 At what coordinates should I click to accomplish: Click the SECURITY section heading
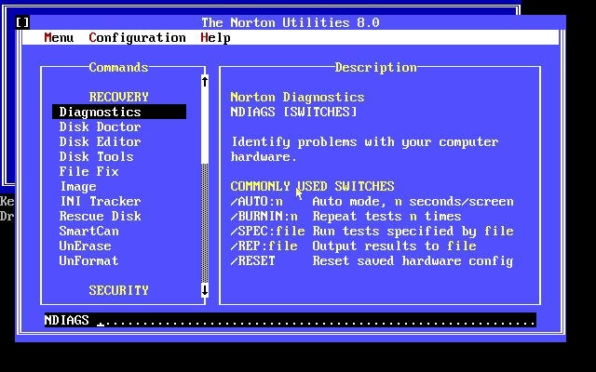(118, 290)
